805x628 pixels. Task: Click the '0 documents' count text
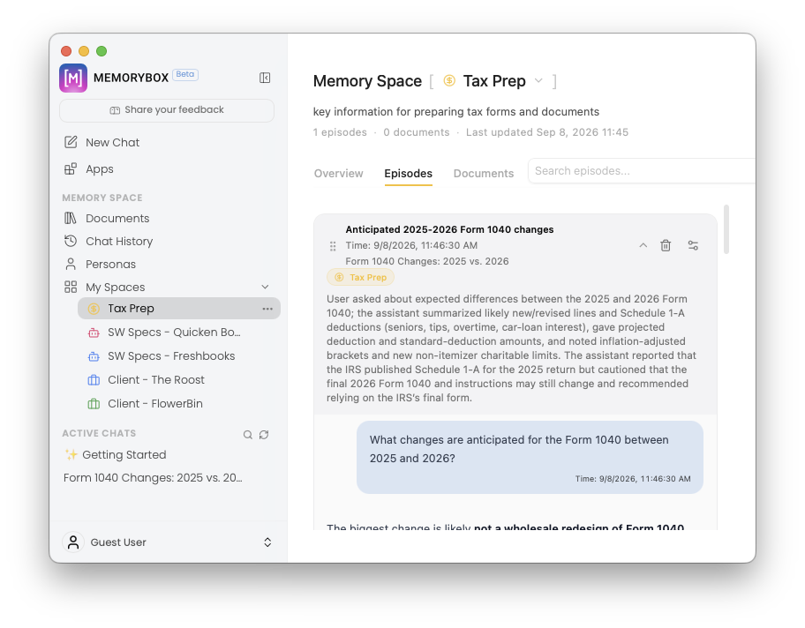pyautogui.click(x=417, y=132)
